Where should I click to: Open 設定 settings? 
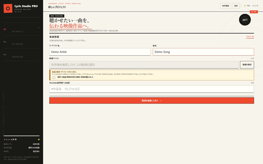click(x=236, y=6)
